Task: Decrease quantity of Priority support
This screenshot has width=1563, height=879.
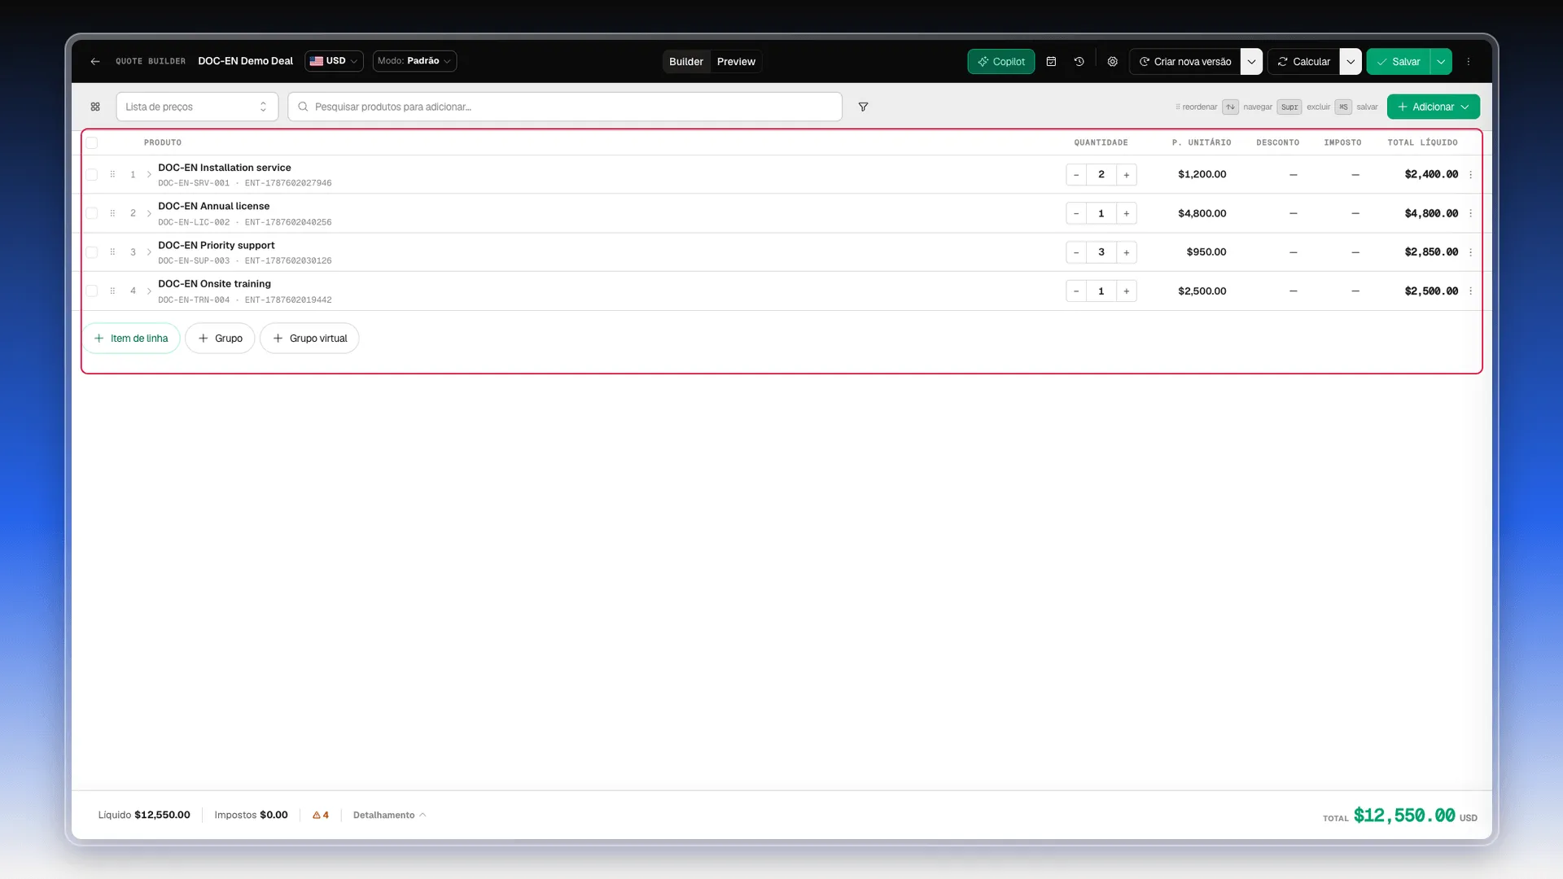Action: click(x=1076, y=252)
